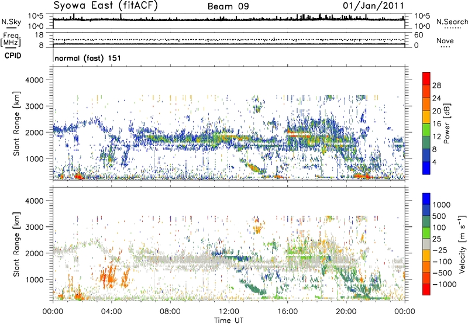
Task: Click the "20:00" time axis tick label
Action: (346, 312)
